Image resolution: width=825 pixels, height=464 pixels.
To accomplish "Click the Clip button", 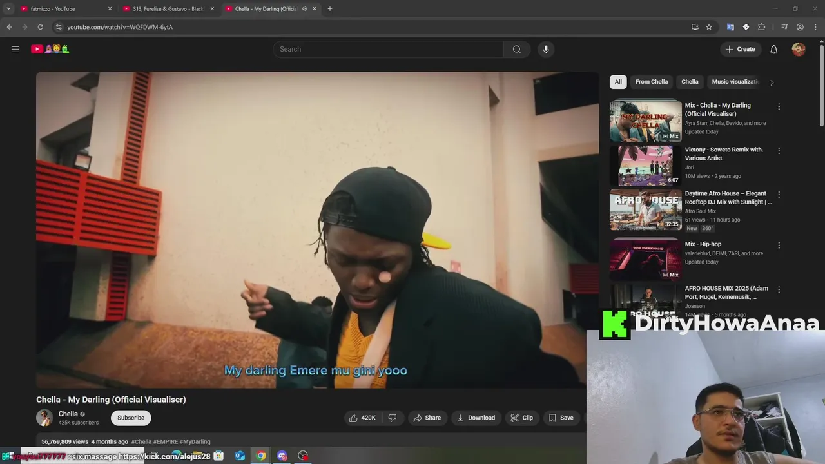I will [x=521, y=418].
